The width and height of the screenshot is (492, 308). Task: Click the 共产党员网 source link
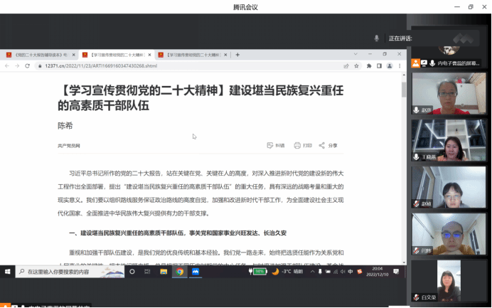(x=69, y=145)
